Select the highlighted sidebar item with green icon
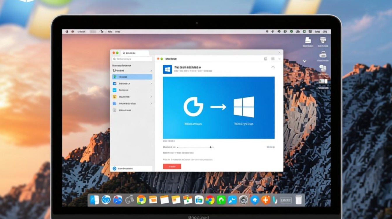 click(x=132, y=77)
